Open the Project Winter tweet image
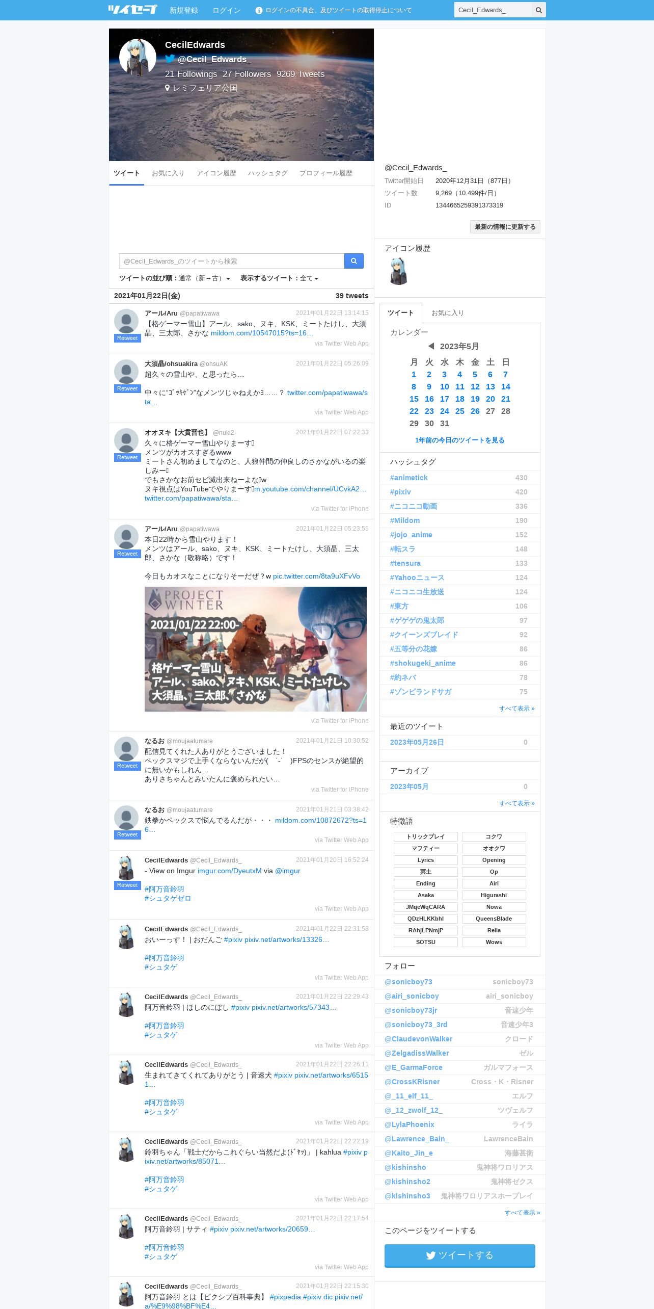Image resolution: width=654 pixels, height=1309 pixels. coord(256,649)
